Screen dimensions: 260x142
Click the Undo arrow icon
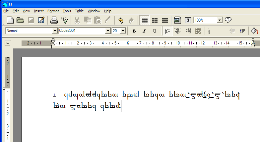(x=121, y=20)
